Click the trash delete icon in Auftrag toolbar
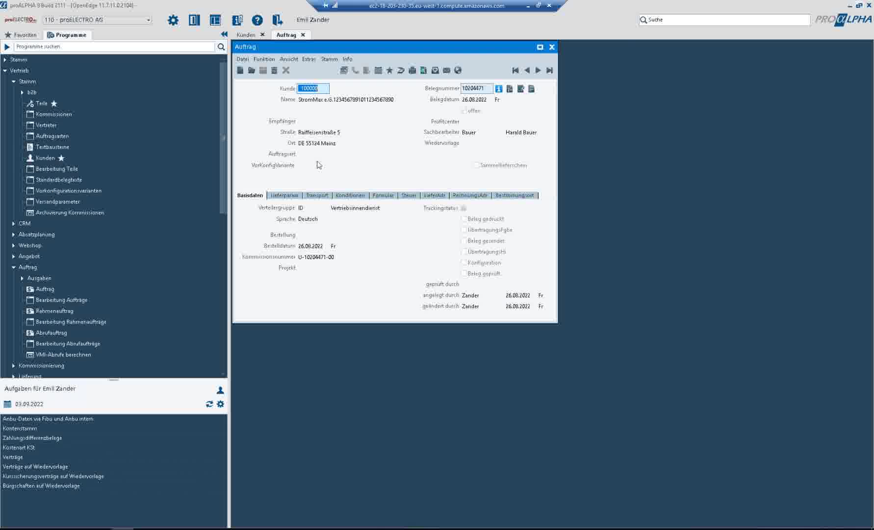 click(274, 70)
